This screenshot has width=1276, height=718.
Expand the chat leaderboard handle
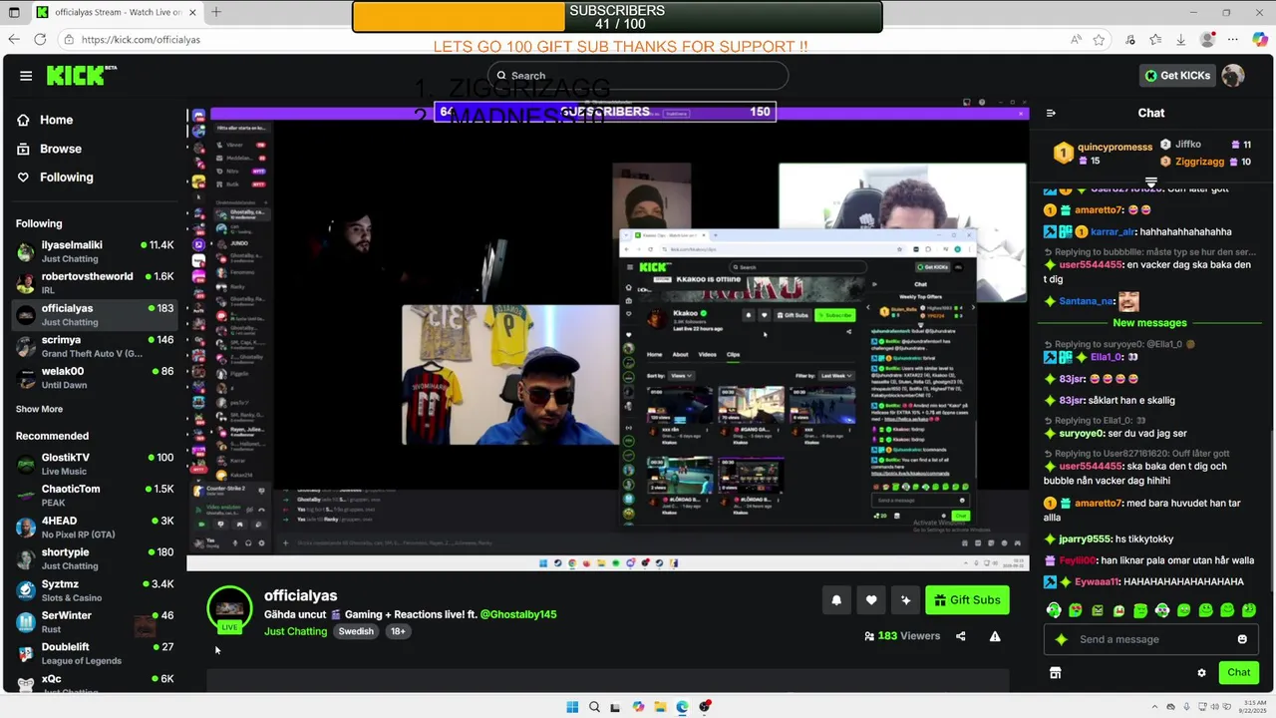coord(1150,182)
